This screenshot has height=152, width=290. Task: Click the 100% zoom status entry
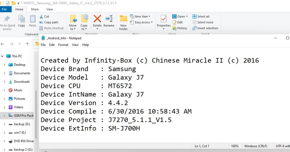click(x=235, y=146)
